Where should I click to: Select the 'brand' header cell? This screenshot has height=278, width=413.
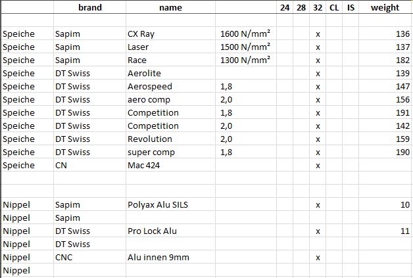pyautogui.click(x=89, y=7)
